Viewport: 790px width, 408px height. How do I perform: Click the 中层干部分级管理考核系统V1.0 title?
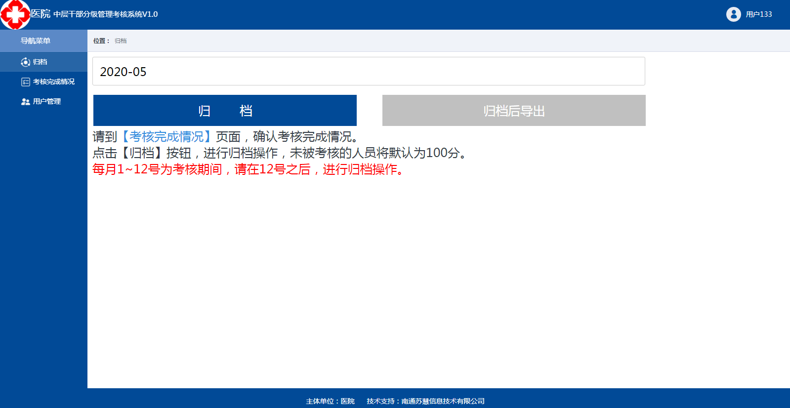point(106,14)
